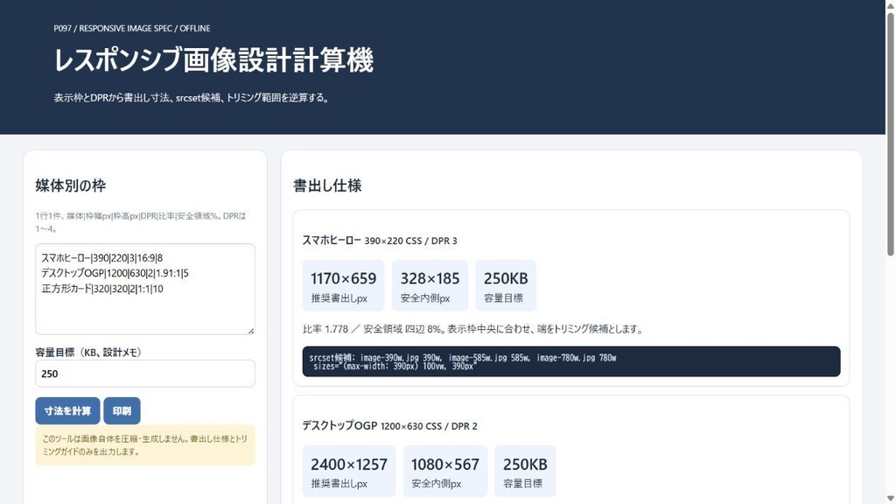Focus the 容量目標 input field with 250
Screen dimensions: 896x504
coord(145,374)
